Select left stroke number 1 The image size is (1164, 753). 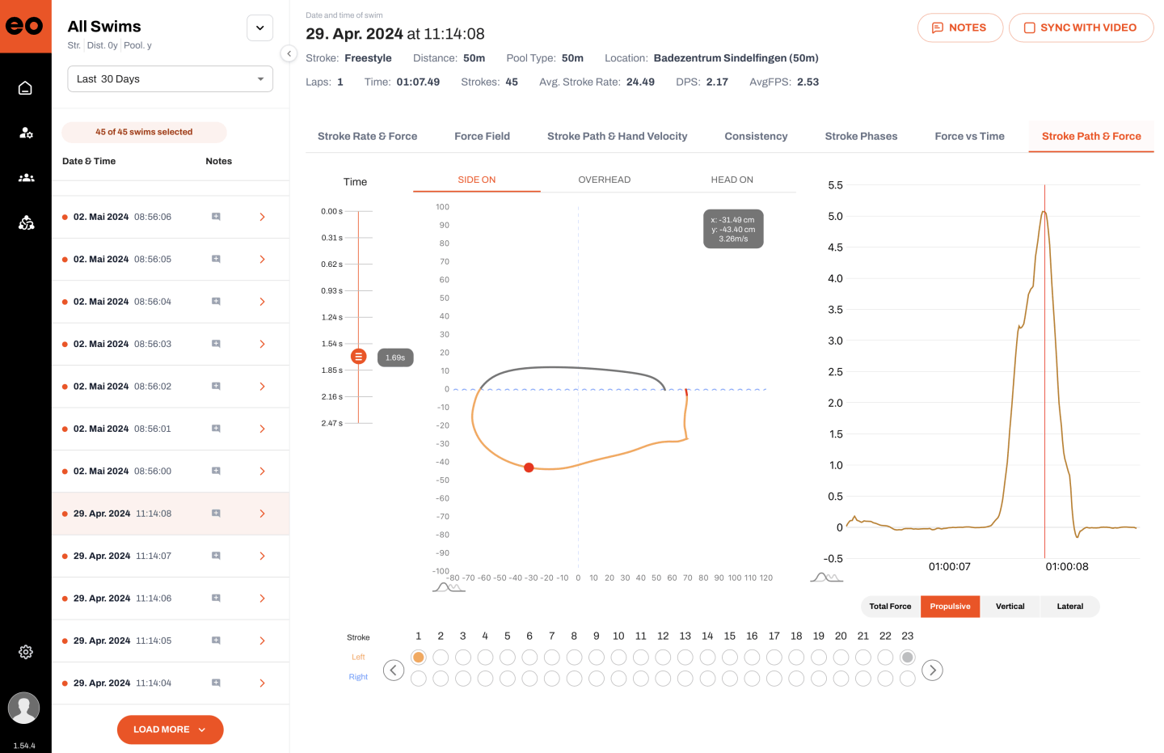418,658
